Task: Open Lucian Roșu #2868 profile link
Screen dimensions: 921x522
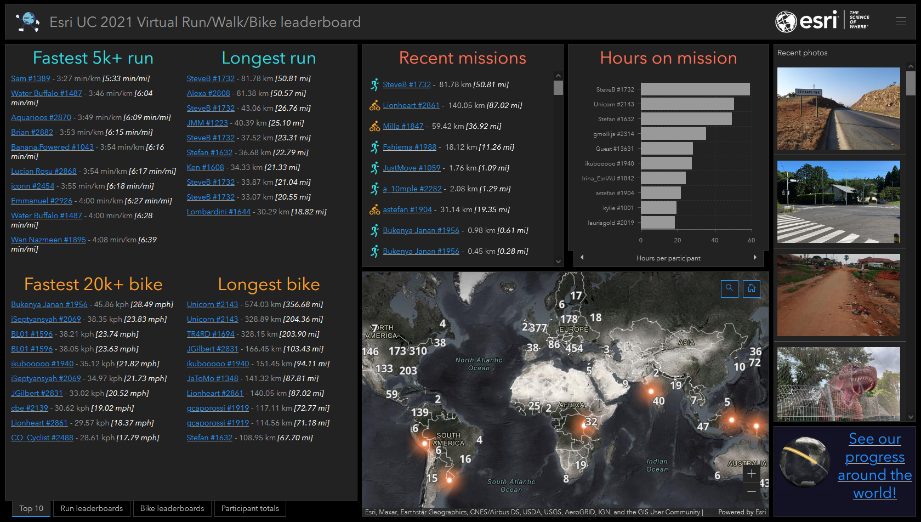Action: click(x=44, y=171)
